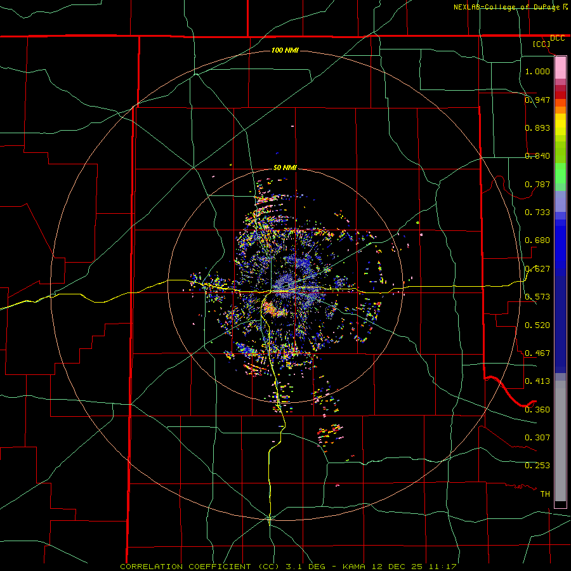Pick the periwinkle swatch beside 0.733

point(560,201)
